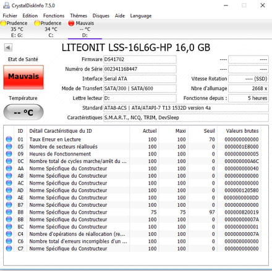Click blue status icon of row B7
The image size is (272, 271).
click(x=9, y=205)
